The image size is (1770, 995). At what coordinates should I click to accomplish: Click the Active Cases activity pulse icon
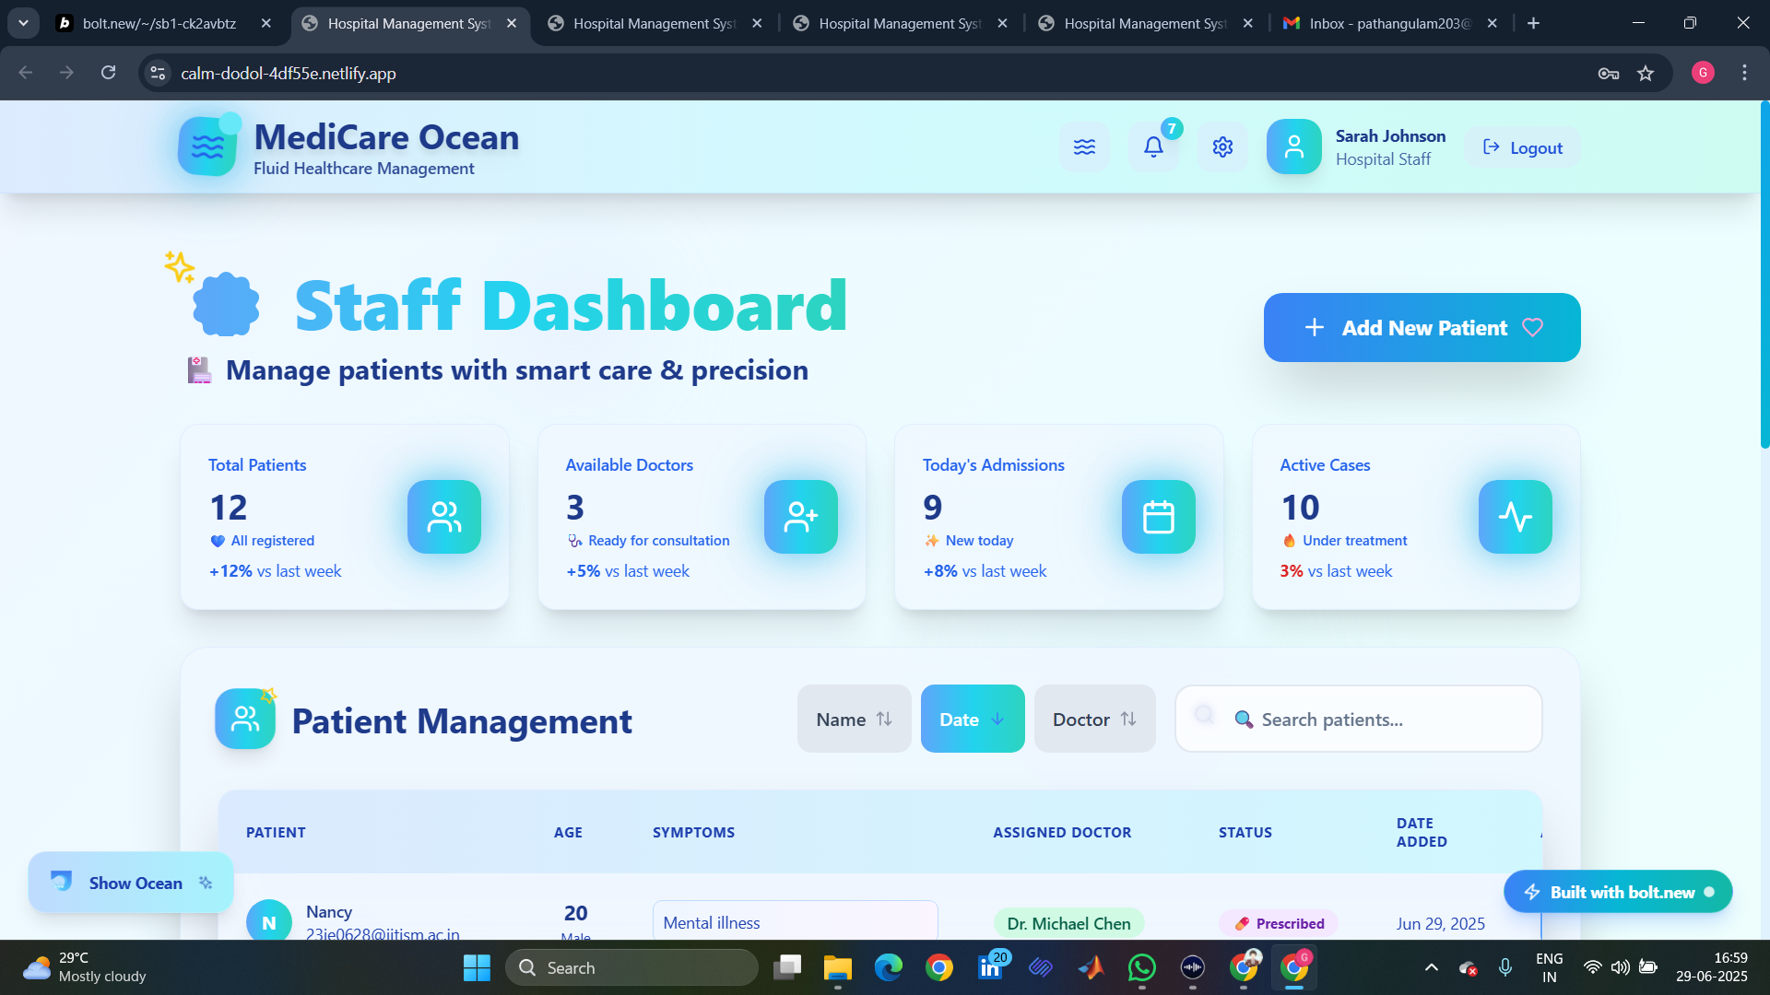(1515, 517)
